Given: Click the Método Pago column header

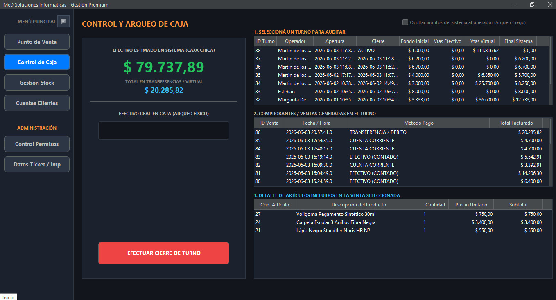Looking at the screenshot, I should pos(419,123).
